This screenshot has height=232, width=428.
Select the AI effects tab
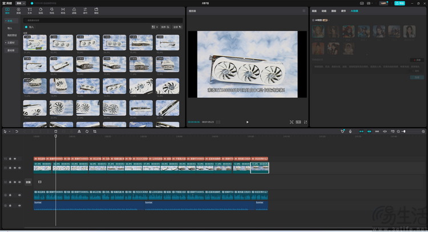pos(354,11)
